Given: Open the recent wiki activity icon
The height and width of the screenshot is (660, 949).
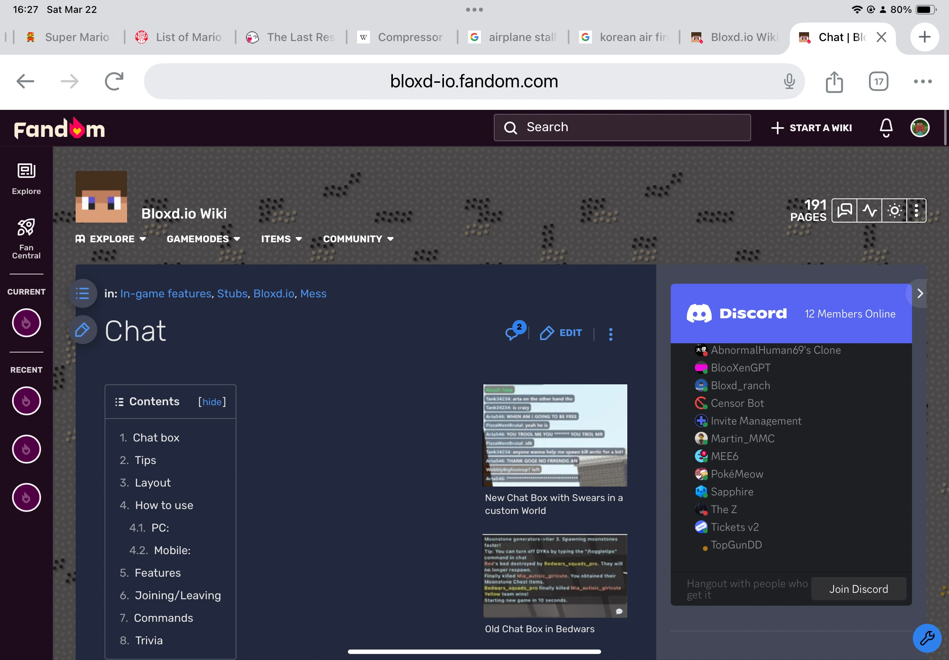Looking at the screenshot, I should pyautogui.click(x=869, y=210).
